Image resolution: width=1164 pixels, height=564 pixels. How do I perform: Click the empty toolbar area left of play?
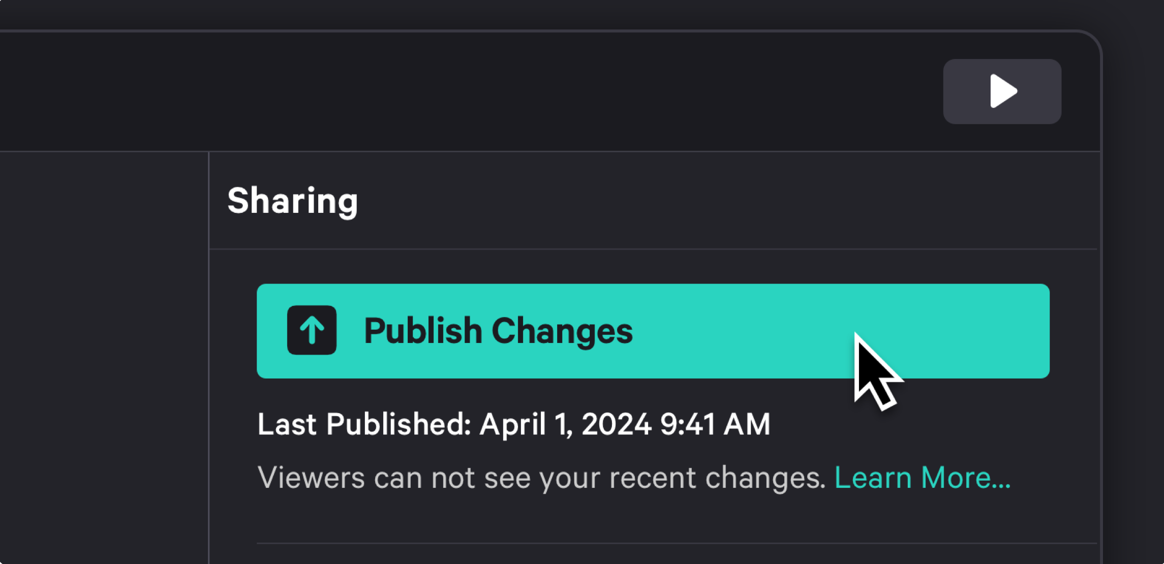(457, 91)
